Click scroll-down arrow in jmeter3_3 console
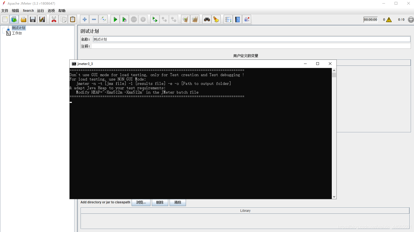The height and width of the screenshot is (232, 414). pos(334,197)
